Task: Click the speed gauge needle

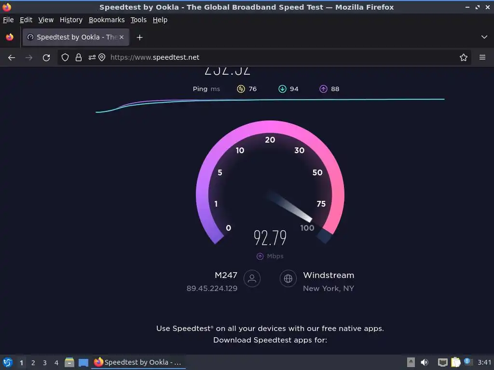Action: [x=289, y=206]
